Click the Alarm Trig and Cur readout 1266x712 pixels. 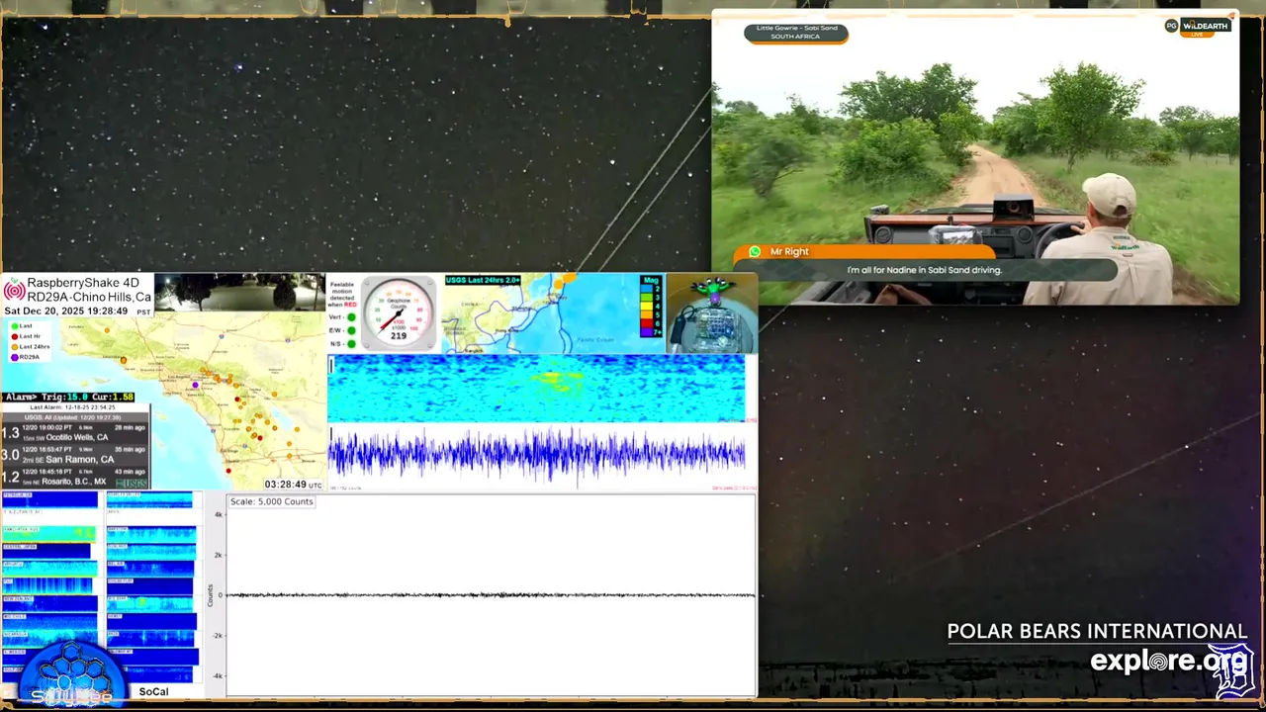click(x=68, y=398)
